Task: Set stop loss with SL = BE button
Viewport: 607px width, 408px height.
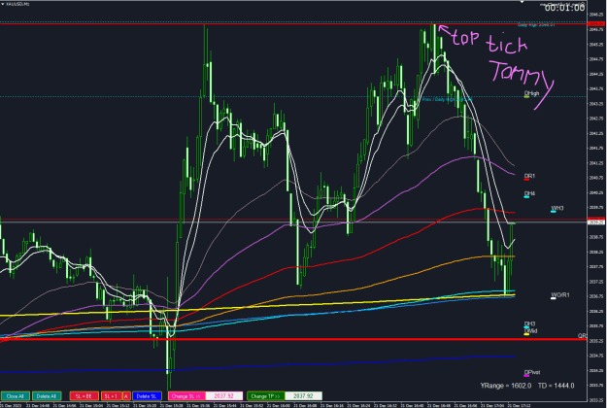Action: 84,396
